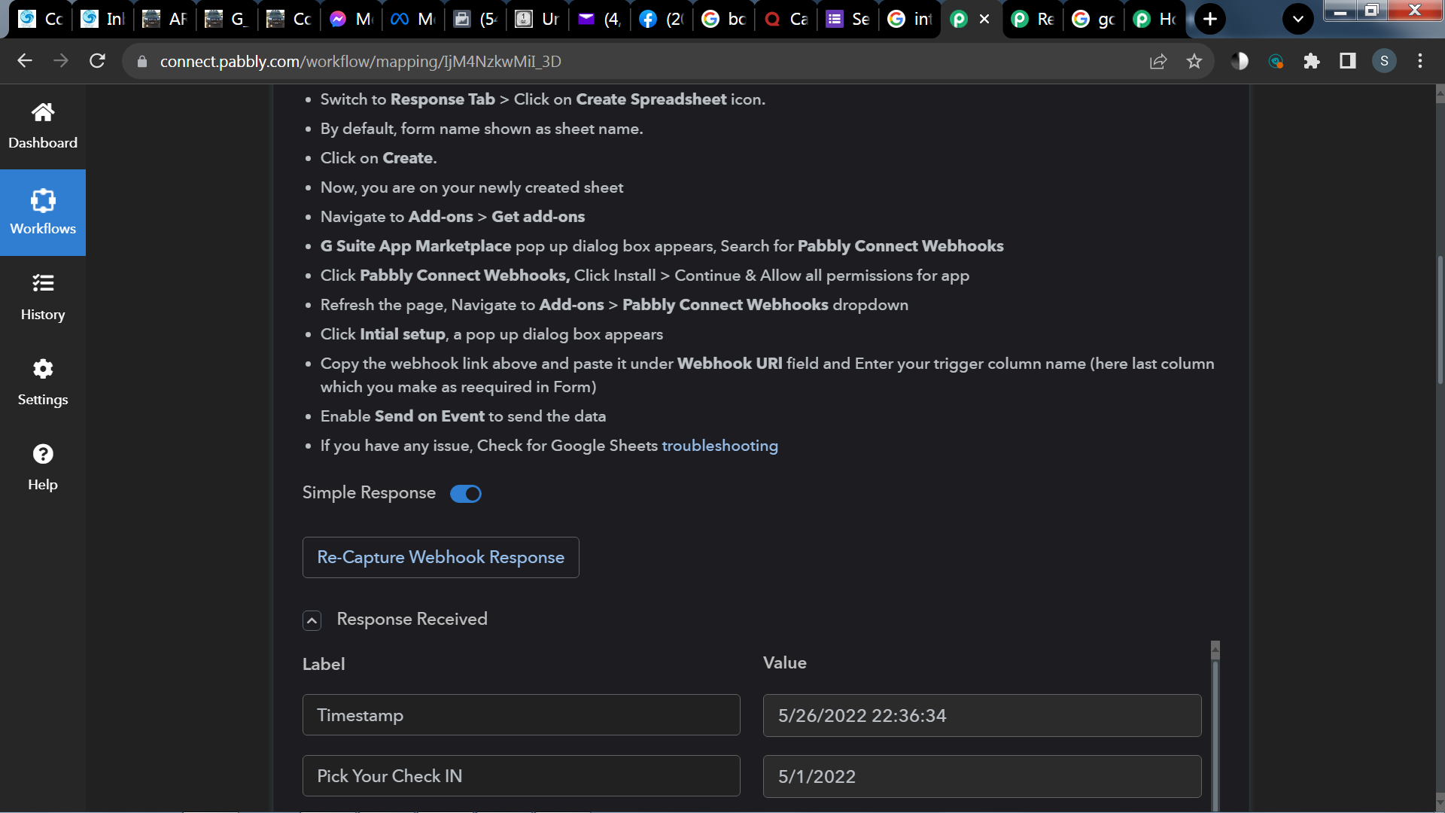Screen dimensions: 1445x813
Task: Switch to the mail tab labeled (4,
Action: [601, 19]
